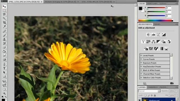Image resolution: width=180 pixels, height=101 pixels.
Task: Select the Paint Bucket tool
Action: [x=4, y=51]
